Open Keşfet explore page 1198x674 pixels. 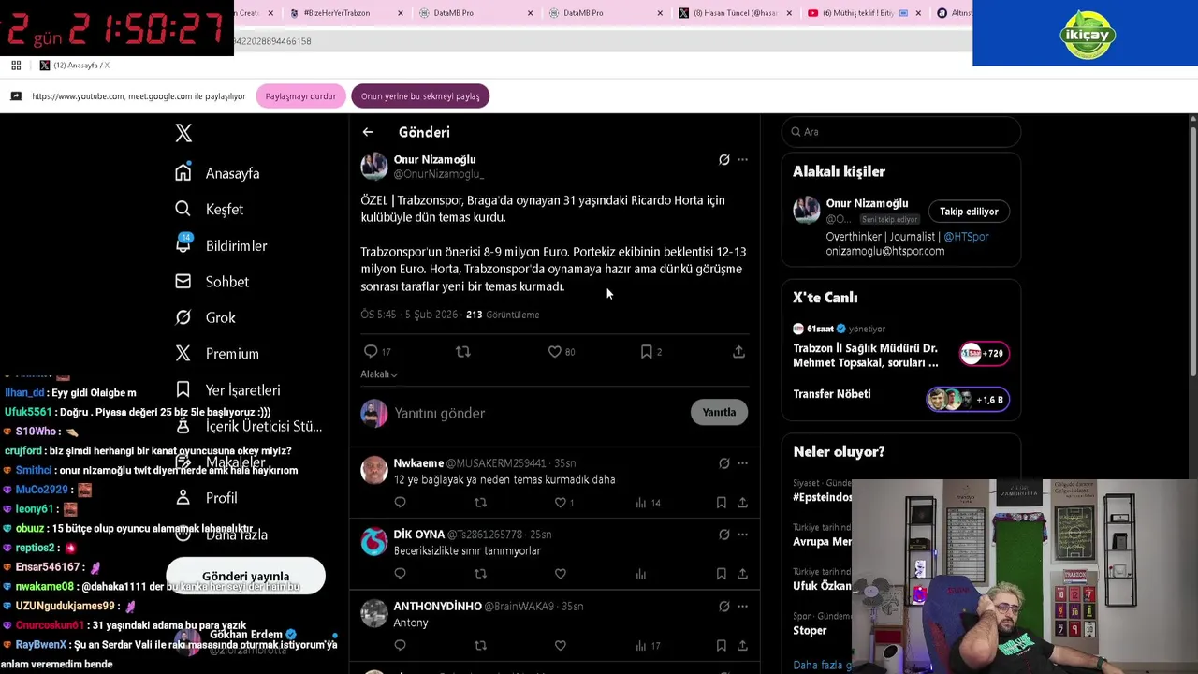209,209
